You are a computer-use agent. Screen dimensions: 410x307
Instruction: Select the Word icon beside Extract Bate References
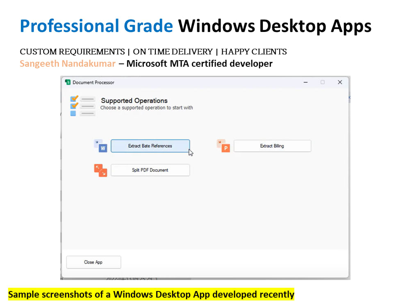102,147
